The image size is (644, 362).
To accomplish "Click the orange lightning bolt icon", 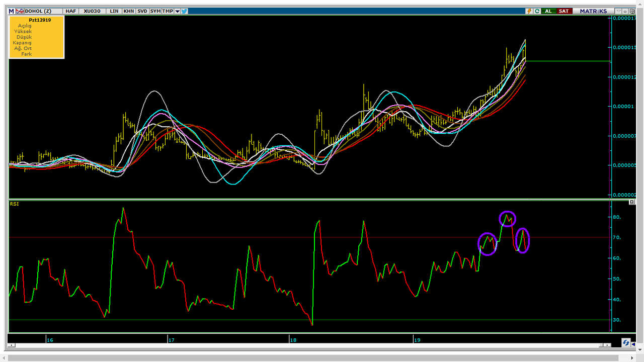I will [x=529, y=11].
